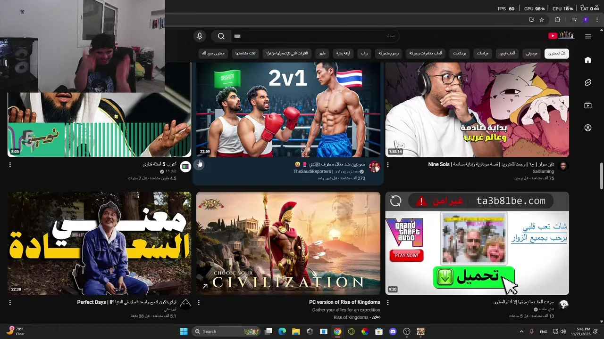The height and width of the screenshot is (339, 604).
Task: Select the 'رسوم متحركة' filter chip
Action: [x=388, y=54]
